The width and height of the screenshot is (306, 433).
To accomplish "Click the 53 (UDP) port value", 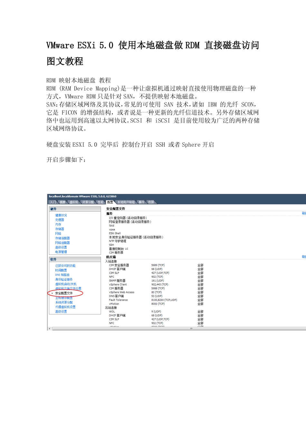I will pos(157,296).
